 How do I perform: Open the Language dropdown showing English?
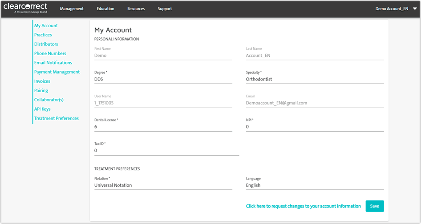[x=315, y=185]
